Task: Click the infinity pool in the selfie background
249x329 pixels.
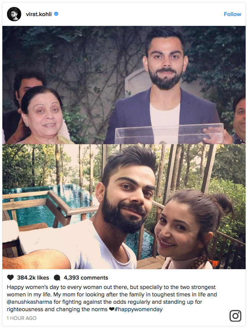Action: coord(50,208)
